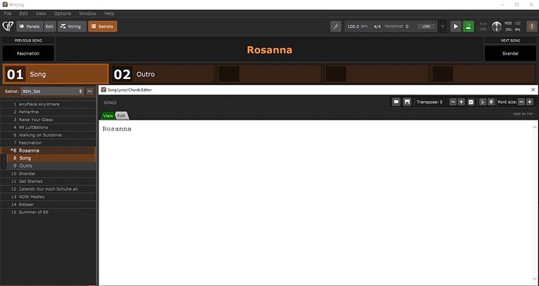Increase font size with plus button
Screen dimensions: 539x286
click(x=530, y=102)
